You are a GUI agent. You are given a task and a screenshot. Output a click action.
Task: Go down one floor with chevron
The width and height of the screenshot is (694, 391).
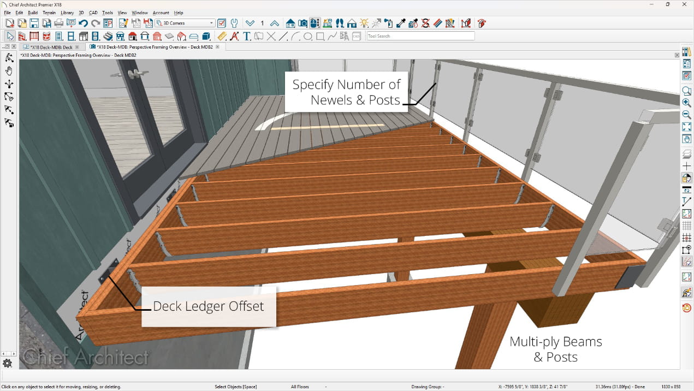[x=250, y=23]
